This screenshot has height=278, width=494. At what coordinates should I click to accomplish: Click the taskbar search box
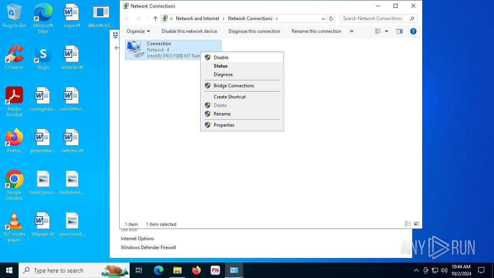coord(74,270)
